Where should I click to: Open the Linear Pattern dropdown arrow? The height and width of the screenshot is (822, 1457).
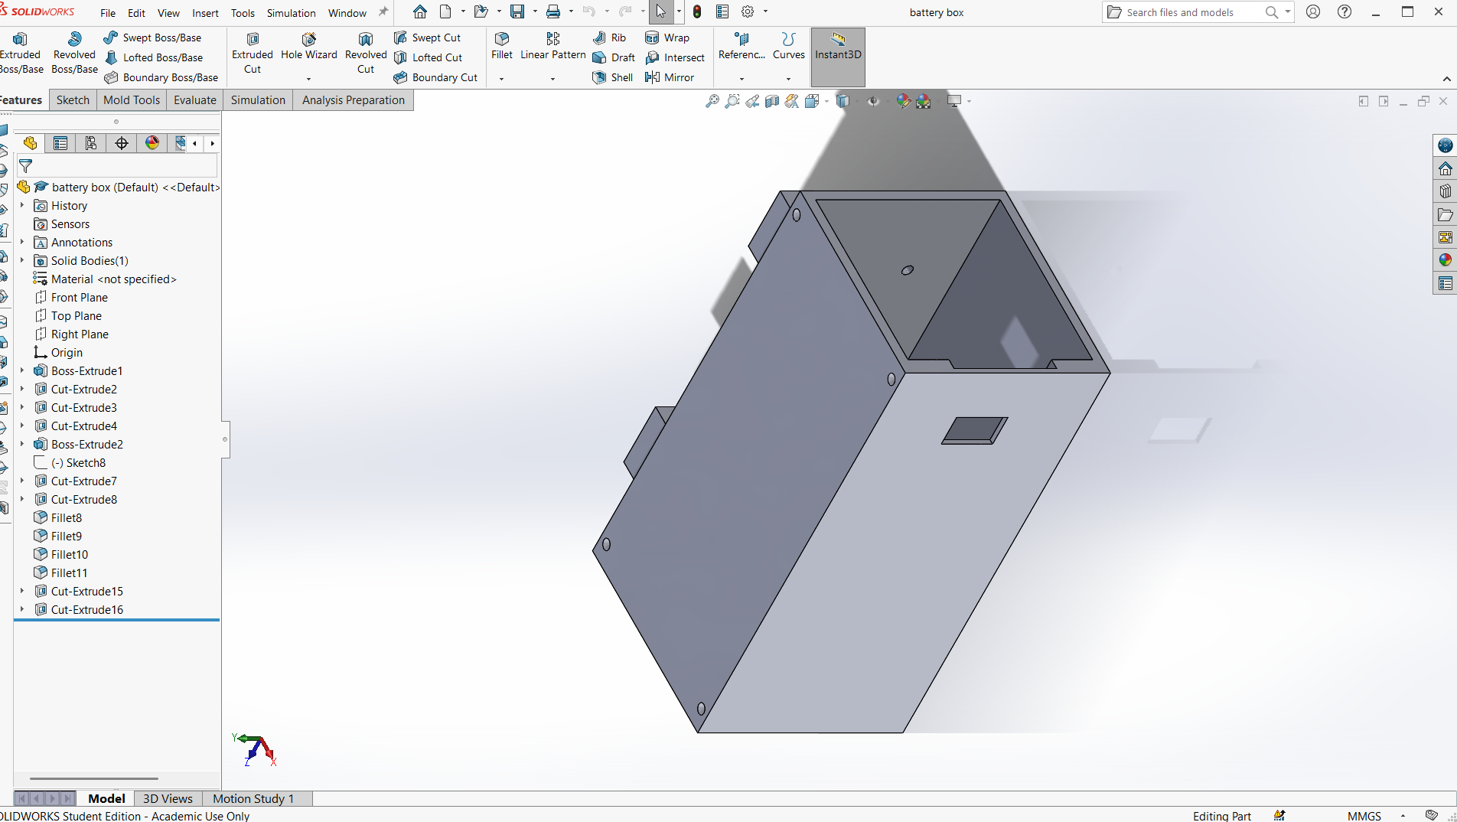pos(552,79)
